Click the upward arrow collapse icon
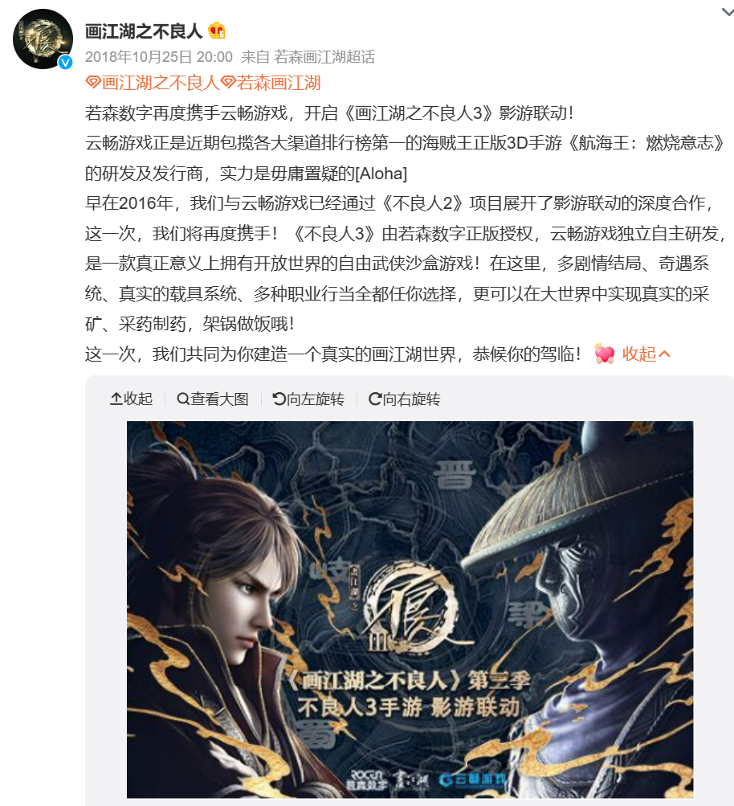The height and width of the screenshot is (806, 734). [x=116, y=399]
